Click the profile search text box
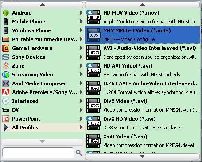 [x=38, y=153]
